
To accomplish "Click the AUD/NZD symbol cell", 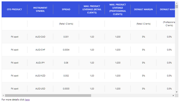I will [x=40, y=76].
